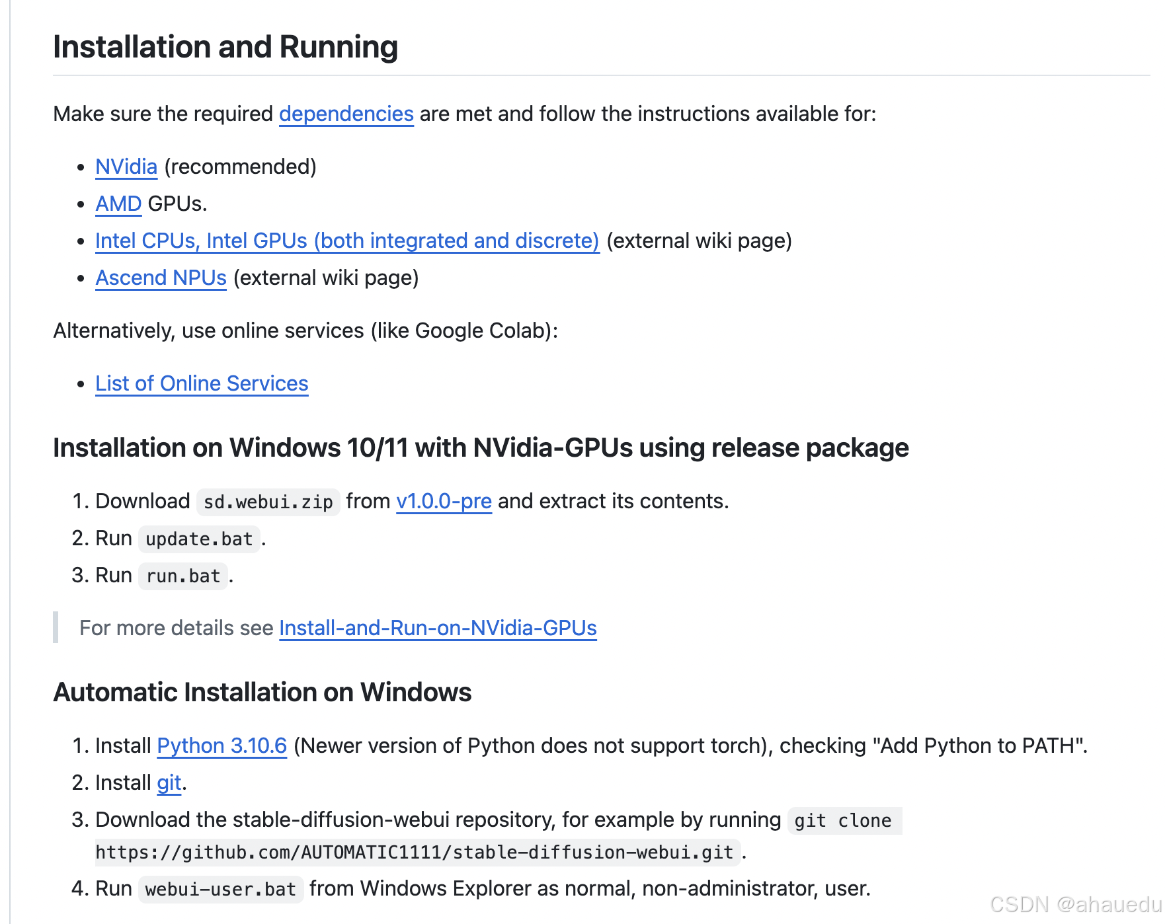Open Intel CPUs, Intel GPUs wiki link
This screenshot has height=924, width=1165.
pos(347,241)
